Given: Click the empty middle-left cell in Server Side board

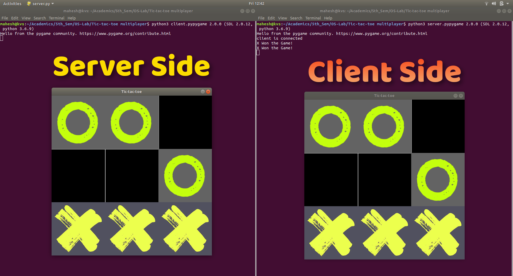Looking at the screenshot, I should (x=78, y=176).
